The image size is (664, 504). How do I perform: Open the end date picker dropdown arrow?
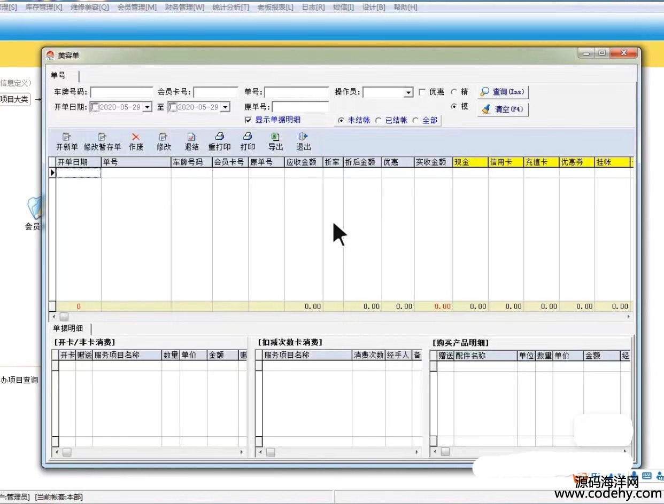225,107
